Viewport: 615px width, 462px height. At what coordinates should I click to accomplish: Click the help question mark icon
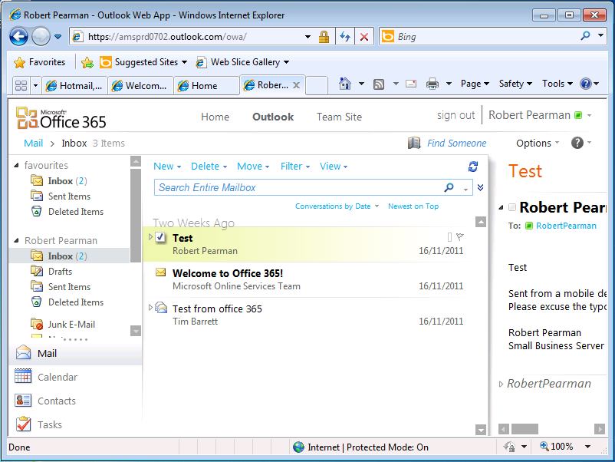[x=577, y=143]
